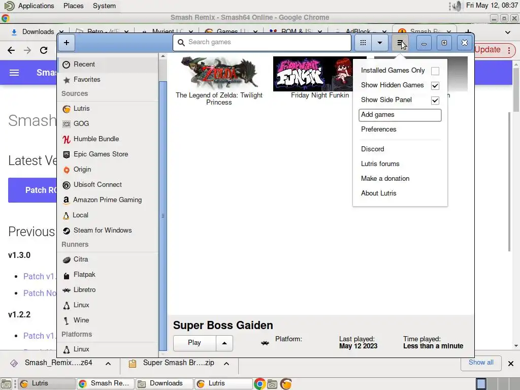
Task: Open the view options dropdown arrow beside grid icon
Action: click(380, 43)
